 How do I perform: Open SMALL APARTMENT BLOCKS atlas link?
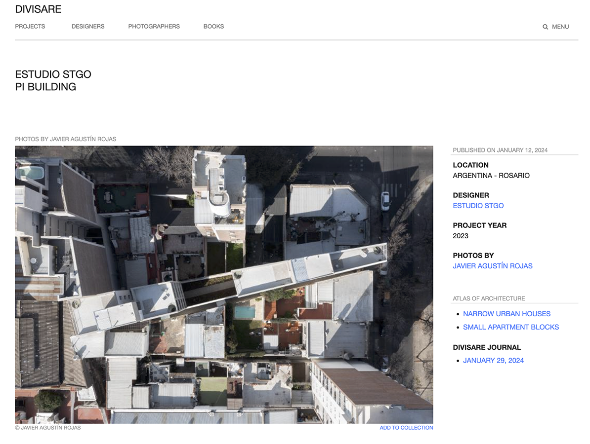511,327
